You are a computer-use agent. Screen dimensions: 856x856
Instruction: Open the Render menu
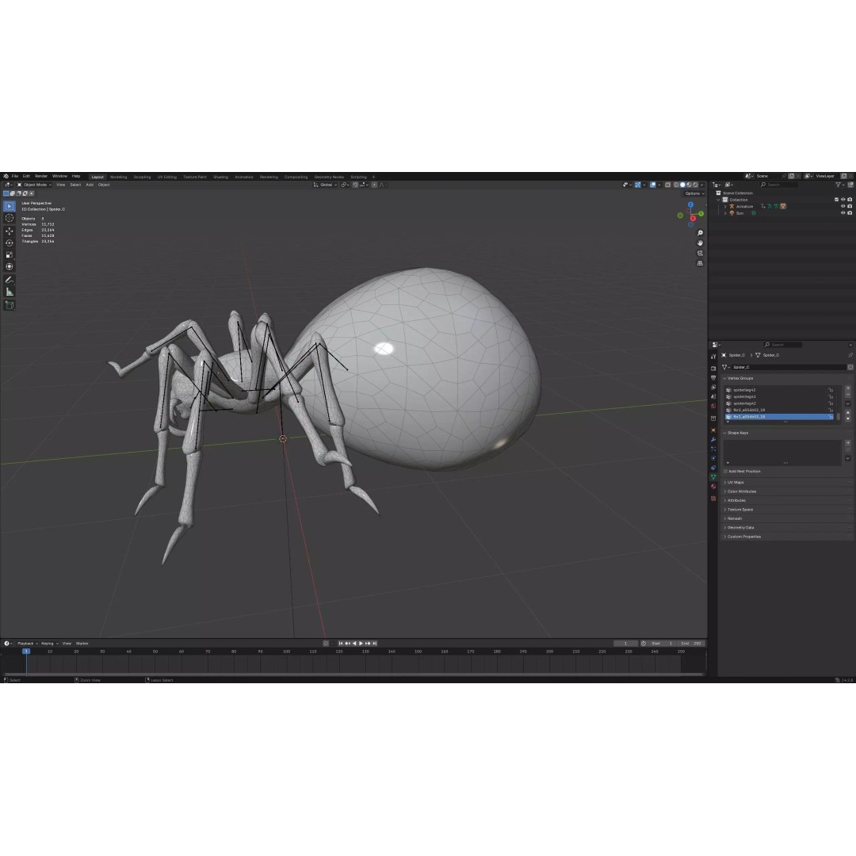(41, 176)
